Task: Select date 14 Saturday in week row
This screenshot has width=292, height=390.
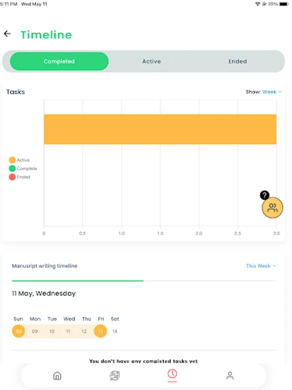Action: tap(115, 331)
